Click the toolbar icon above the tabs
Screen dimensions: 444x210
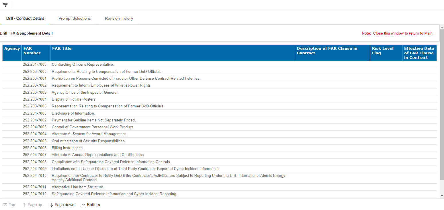click(x=5, y=5)
